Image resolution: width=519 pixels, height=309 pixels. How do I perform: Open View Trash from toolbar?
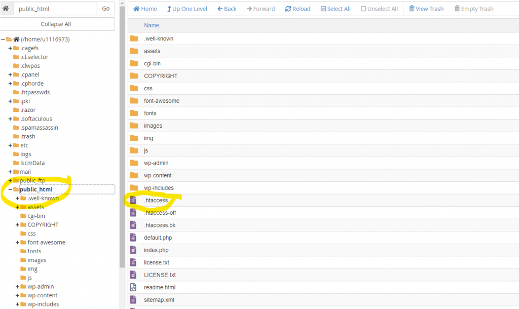[426, 9]
